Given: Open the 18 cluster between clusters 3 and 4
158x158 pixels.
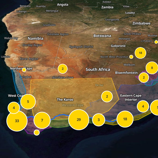Looking at the screenshot, I should 125,119.
